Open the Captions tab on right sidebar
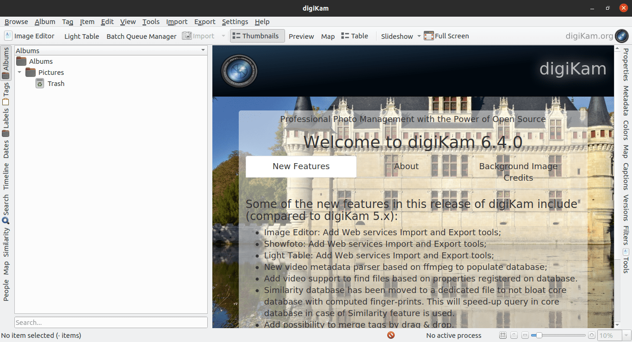Viewport: 632px width, 342px height. pyautogui.click(x=626, y=177)
